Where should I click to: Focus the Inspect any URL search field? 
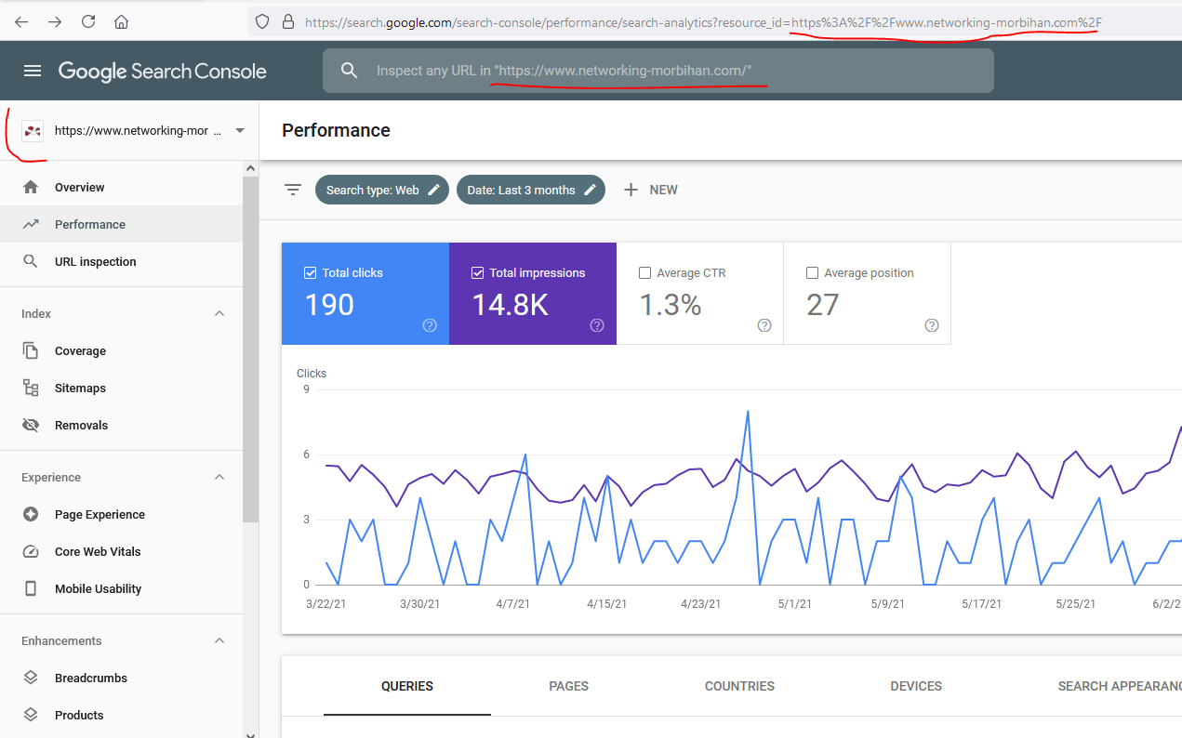click(x=658, y=71)
